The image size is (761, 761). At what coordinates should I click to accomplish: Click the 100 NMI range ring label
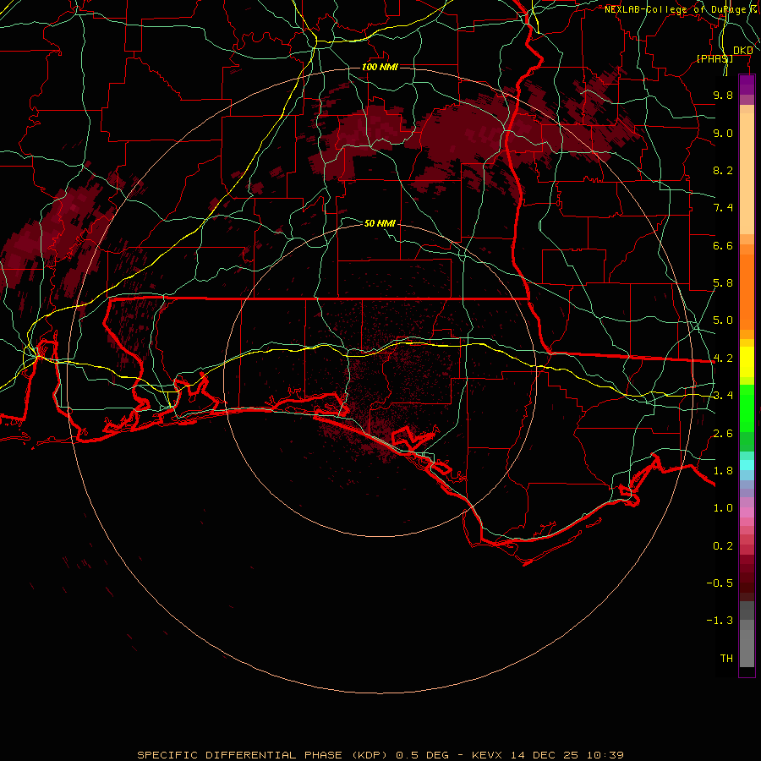380,67
